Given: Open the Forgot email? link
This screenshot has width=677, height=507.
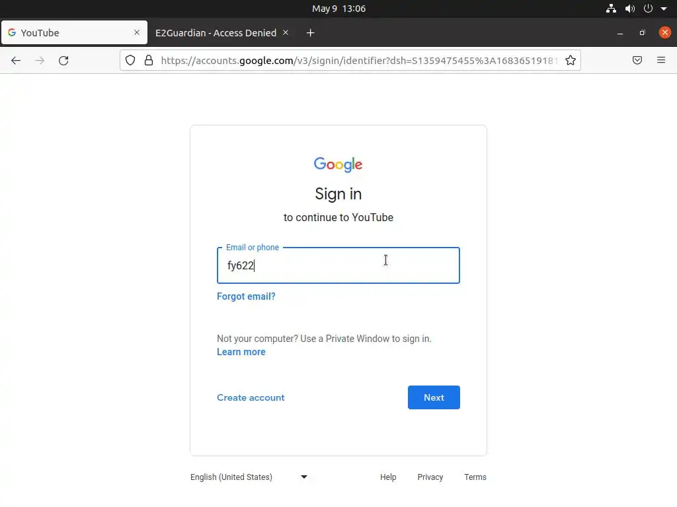Looking at the screenshot, I should tap(246, 296).
